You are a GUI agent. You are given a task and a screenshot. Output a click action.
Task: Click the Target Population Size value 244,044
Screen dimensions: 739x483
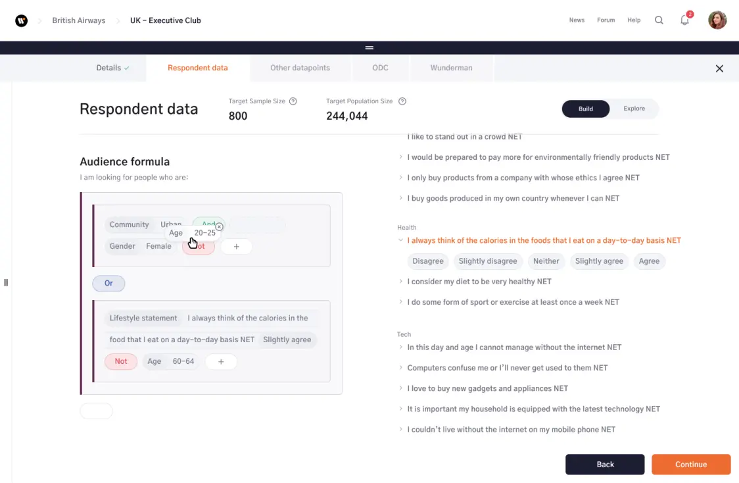[347, 116]
